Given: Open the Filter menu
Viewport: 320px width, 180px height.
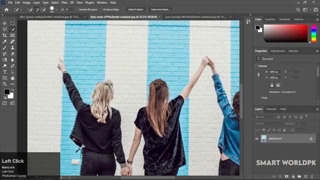Looking at the screenshot, I should pos(64,2).
